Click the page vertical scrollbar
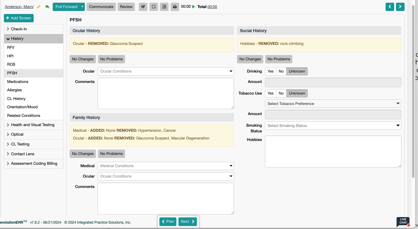Screen dimensions: 418x229 [413, 91]
